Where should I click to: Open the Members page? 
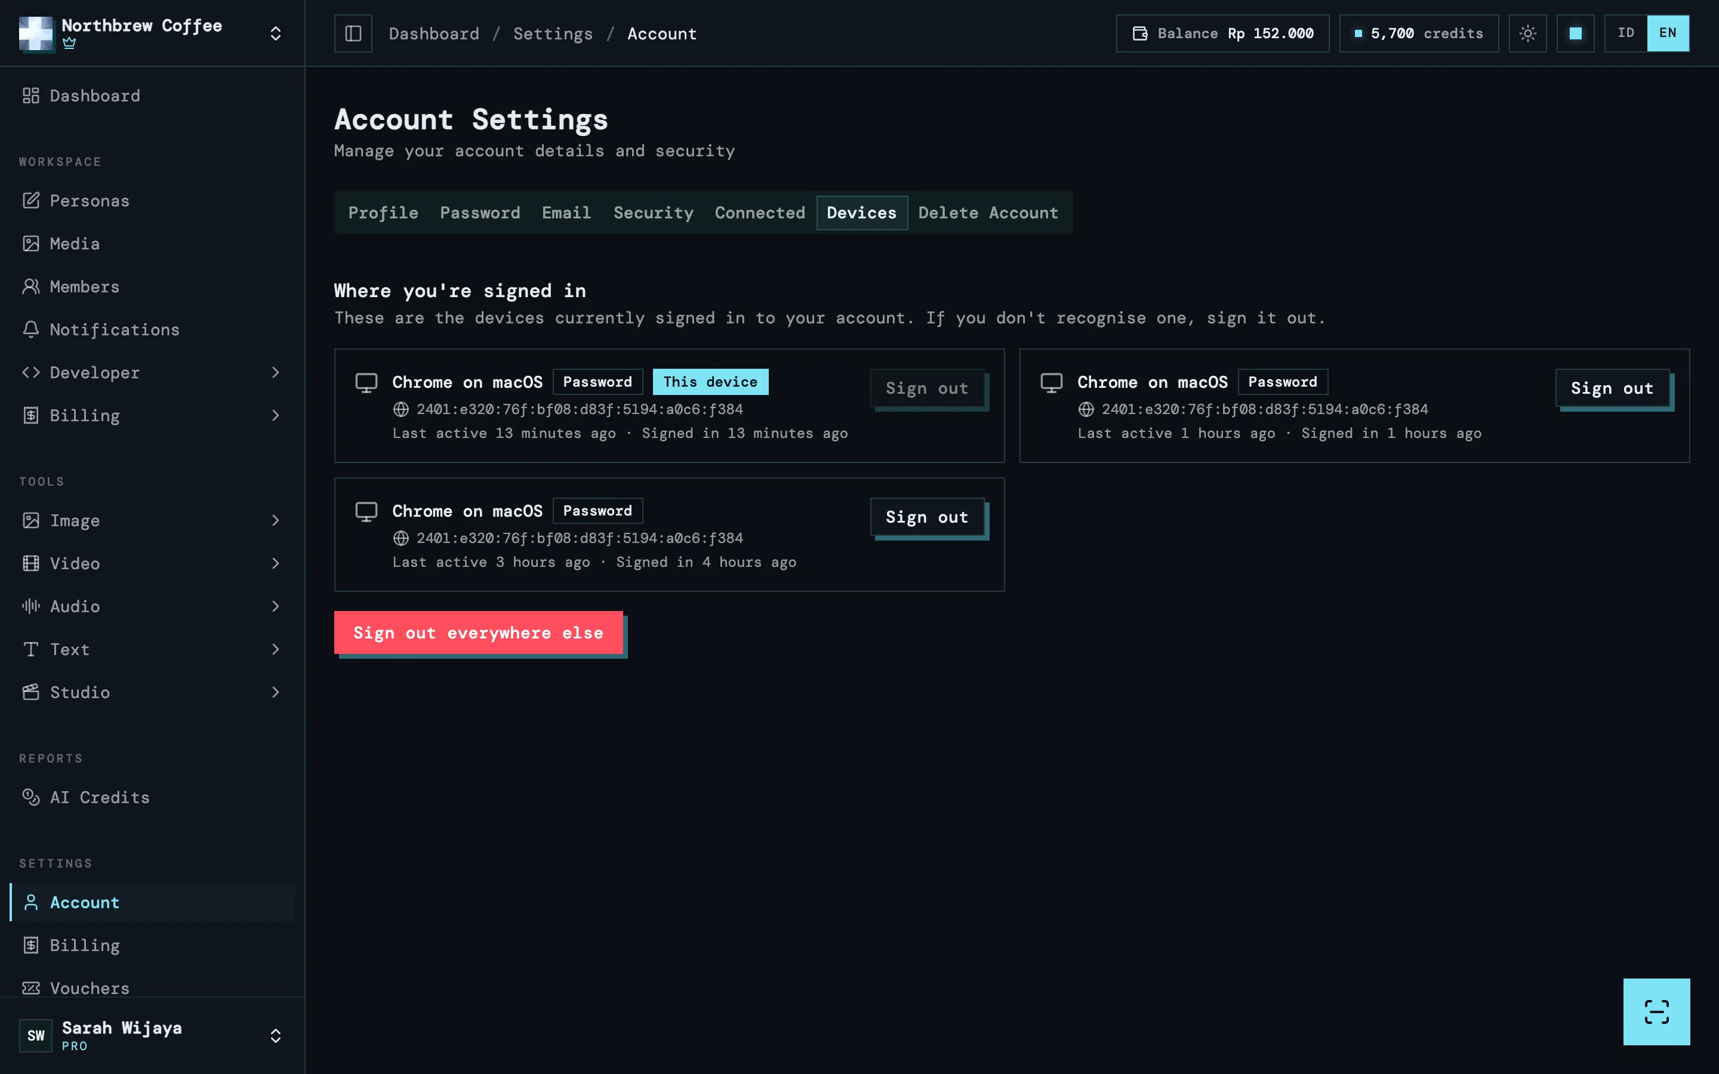coord(152,286)
